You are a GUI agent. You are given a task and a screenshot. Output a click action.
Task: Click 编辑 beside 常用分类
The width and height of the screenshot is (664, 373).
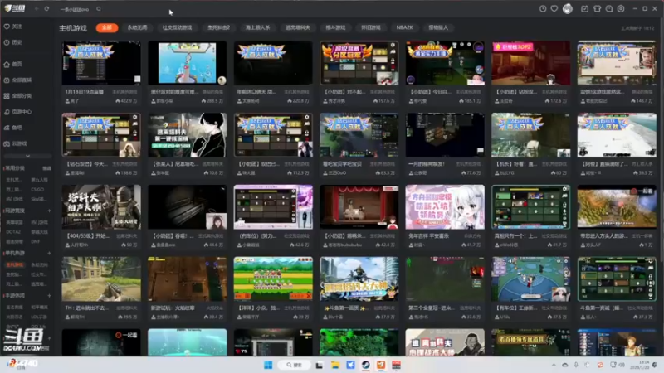click(46, 168)
